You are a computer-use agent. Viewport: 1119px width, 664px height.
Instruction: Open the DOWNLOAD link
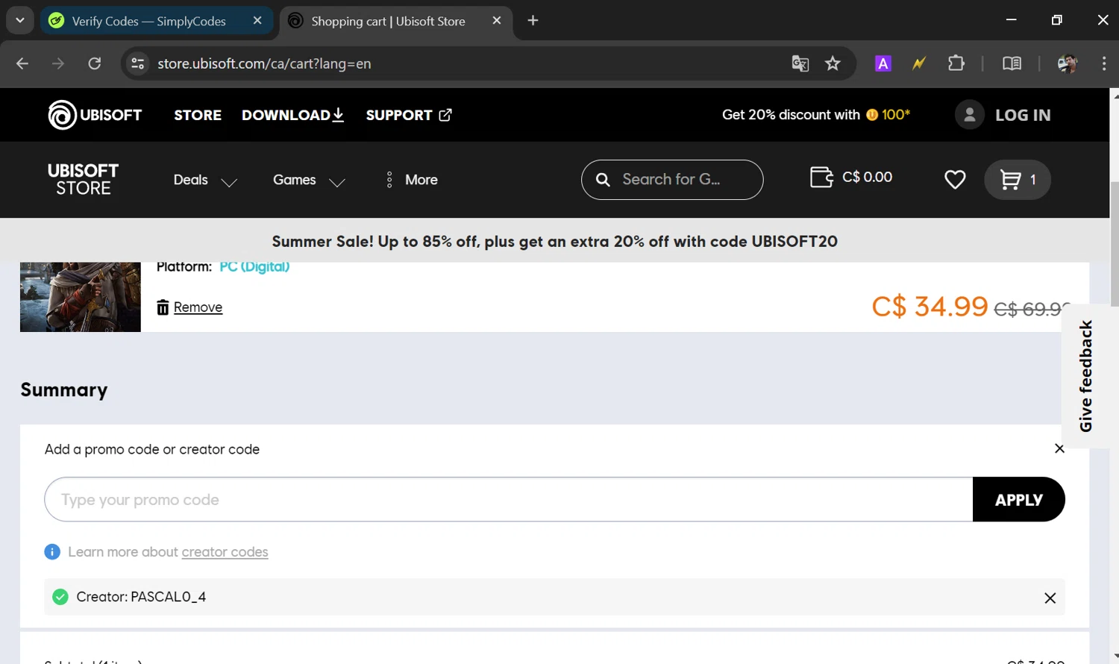(292, 115)
